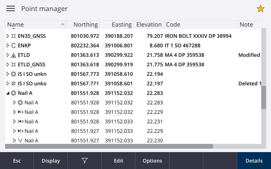Click the concentric circle icon of IS I SO unkn
The width and height of the screenshot is (271, 169).
[x=14, y=74]
